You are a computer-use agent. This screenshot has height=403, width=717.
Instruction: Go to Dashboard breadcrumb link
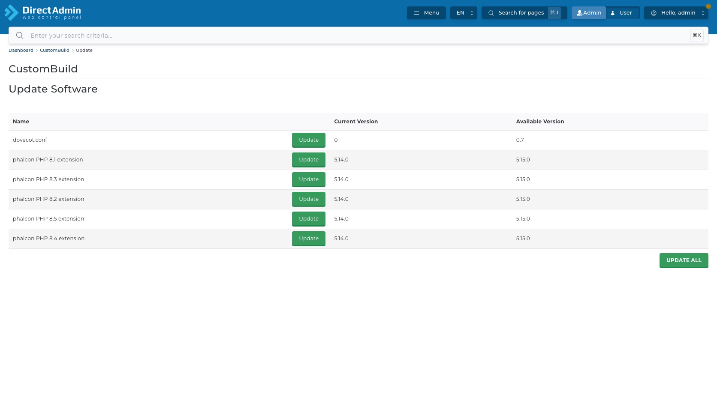pos(21,51)
